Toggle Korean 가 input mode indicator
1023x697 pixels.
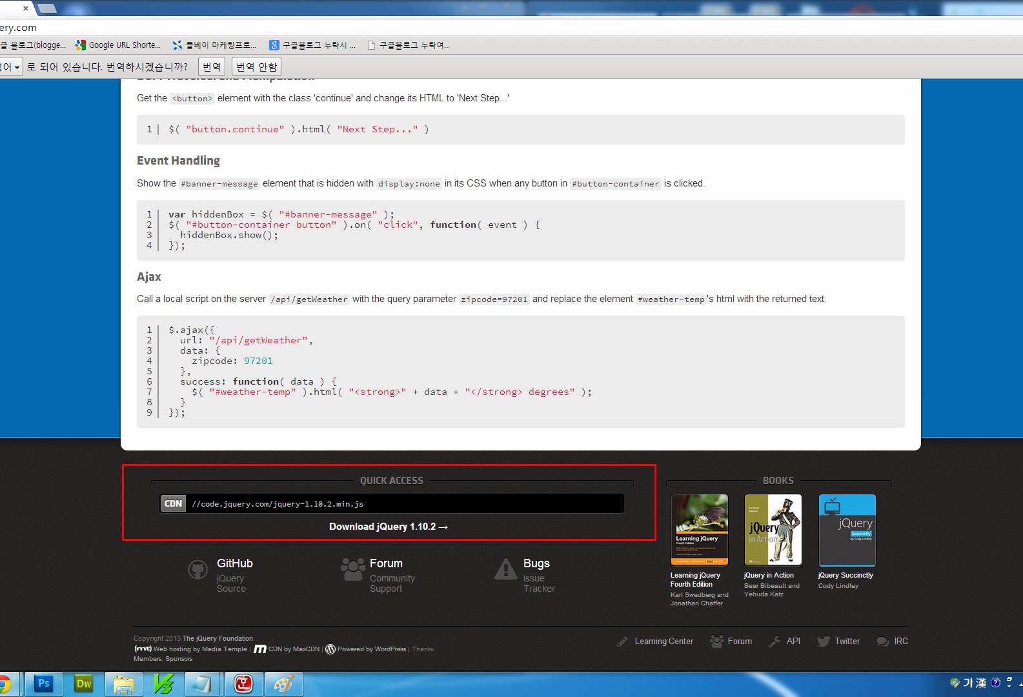(x=968, y=682)
